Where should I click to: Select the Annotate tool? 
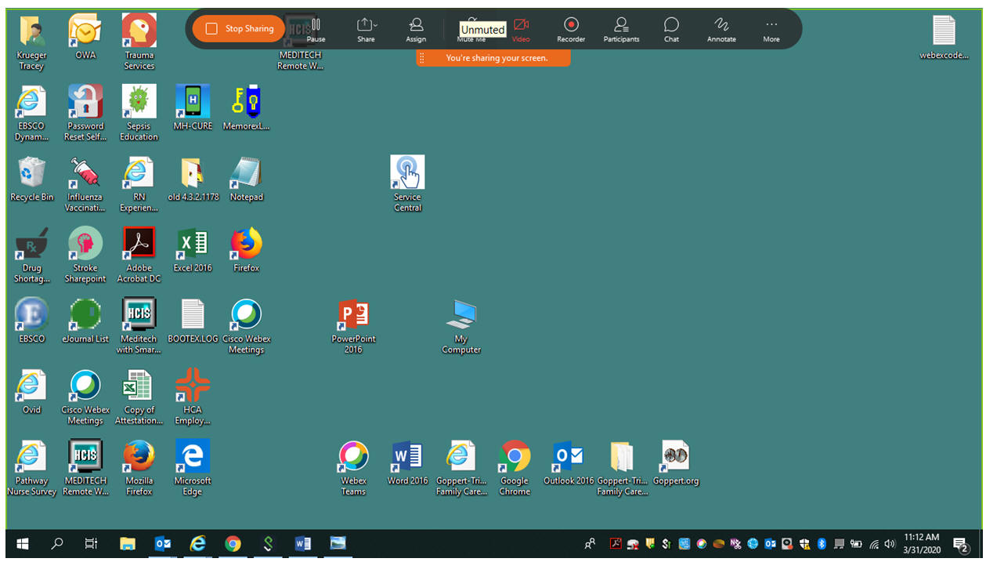pos(721,29)
